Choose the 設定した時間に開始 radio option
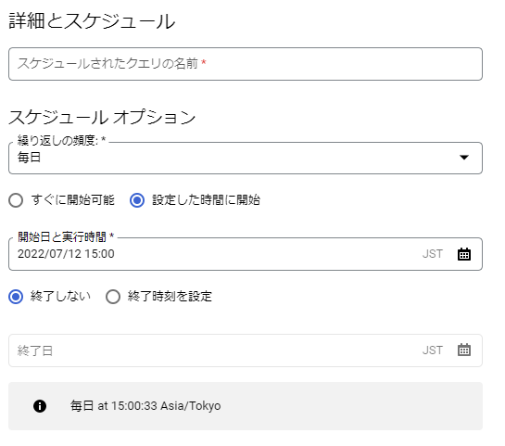This screenshot has width=505, height=446. tap(137, 200)
